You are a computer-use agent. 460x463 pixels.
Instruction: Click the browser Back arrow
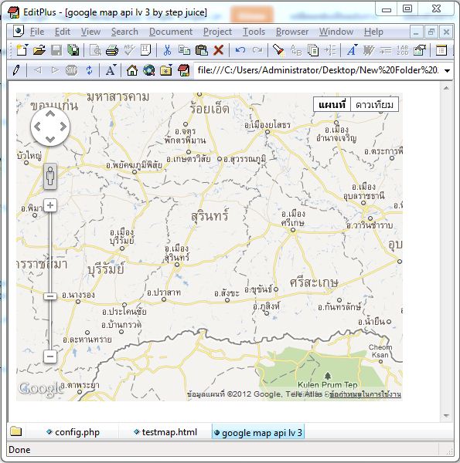tap(38, 70)
